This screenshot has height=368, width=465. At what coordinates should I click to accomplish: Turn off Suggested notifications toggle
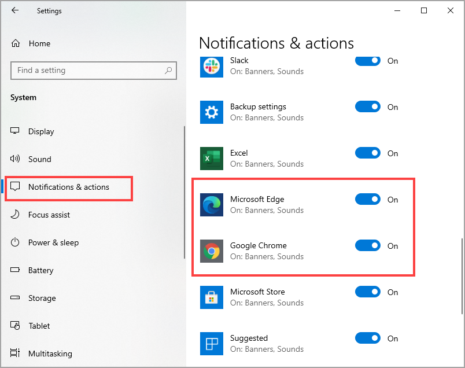(368, 338)
